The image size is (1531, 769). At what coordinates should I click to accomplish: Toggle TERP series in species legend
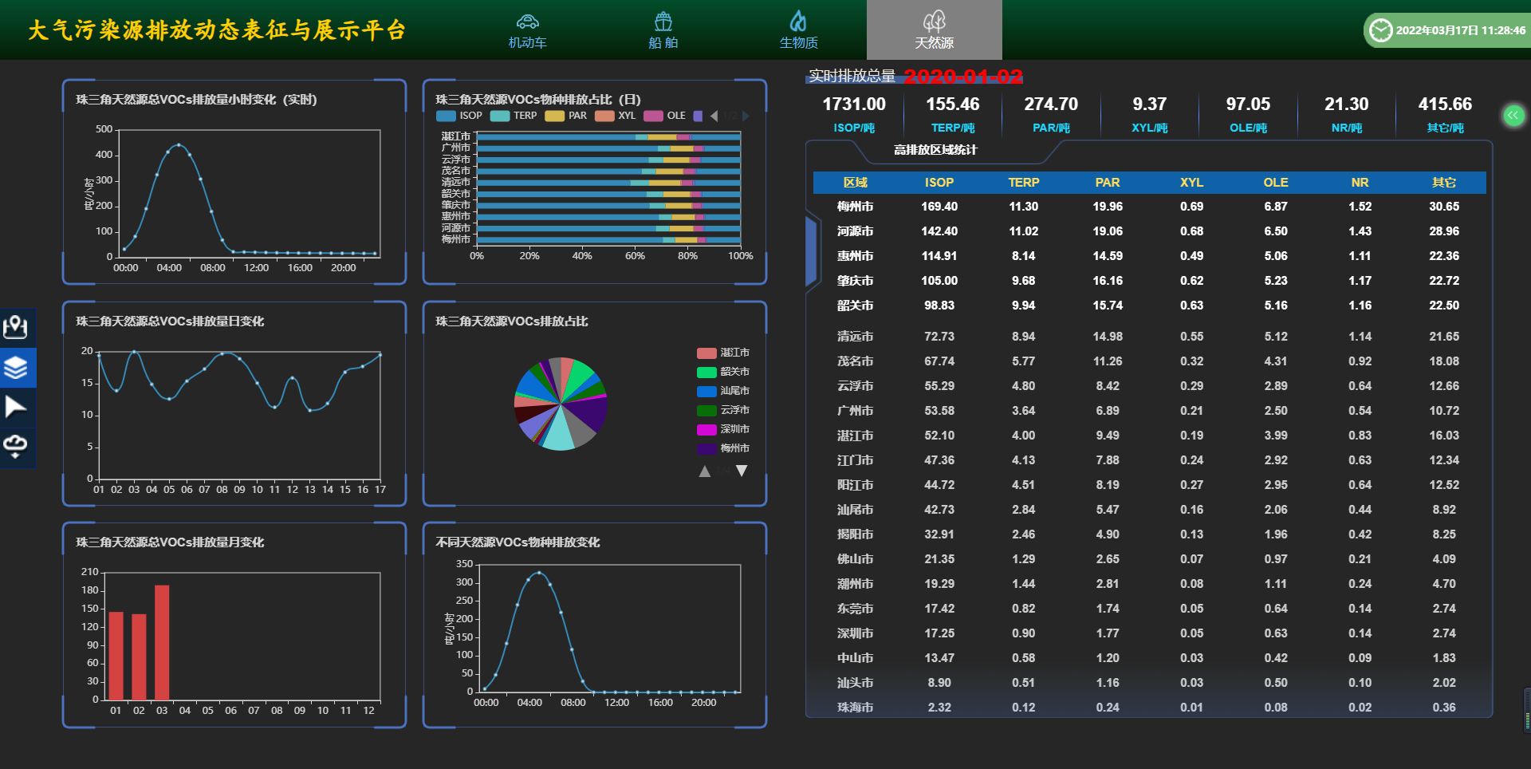tap(514, 116)
